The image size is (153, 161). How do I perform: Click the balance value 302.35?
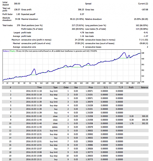(145, 123)
